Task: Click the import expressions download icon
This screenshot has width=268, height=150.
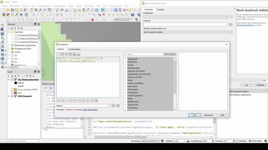Action: [x=75, y=54]
